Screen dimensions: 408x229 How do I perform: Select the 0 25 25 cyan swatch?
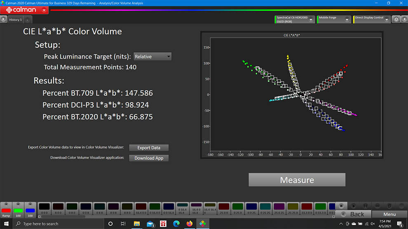(265, 208)
